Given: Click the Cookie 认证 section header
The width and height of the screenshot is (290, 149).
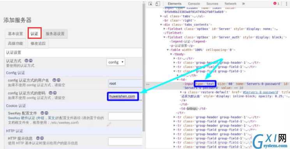Looking at the screenshot, I should click(16, 106).
